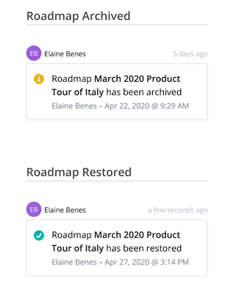
Task: Click the 'a few seconds ago' timestamp
Action: (x=178, y=210)
